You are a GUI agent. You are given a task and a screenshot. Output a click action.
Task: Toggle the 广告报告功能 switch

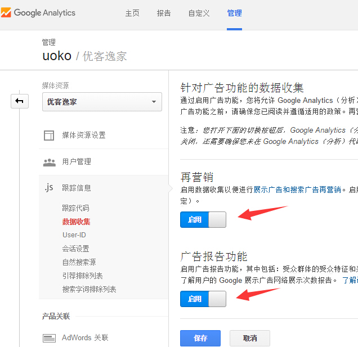click(x=203, y=299)
